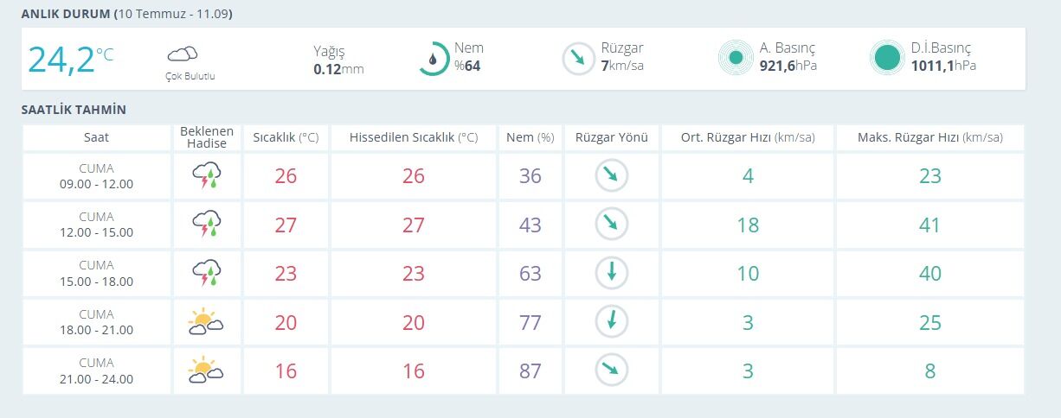
Task: Click the Nem humidity droplet gauge icon
Action: 434,59
